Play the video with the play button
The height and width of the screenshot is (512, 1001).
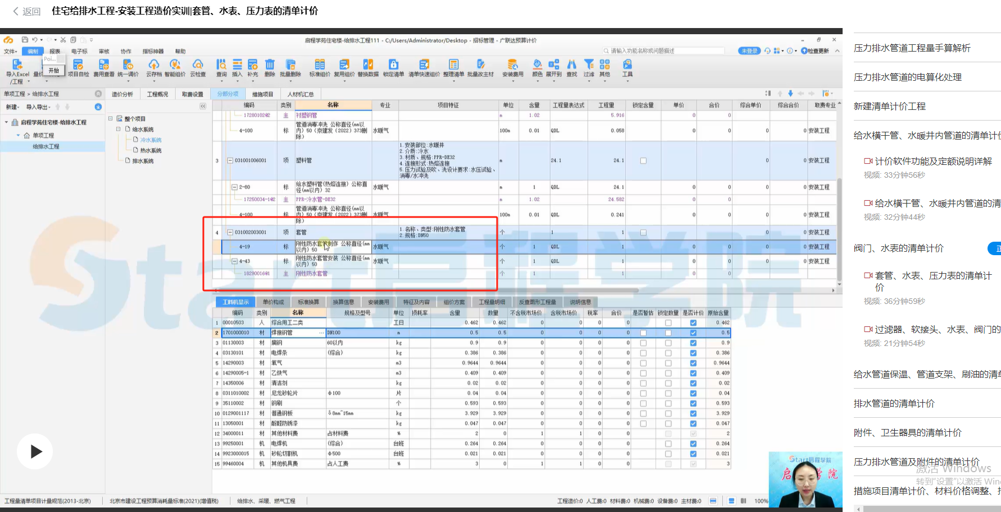point(35,451)
